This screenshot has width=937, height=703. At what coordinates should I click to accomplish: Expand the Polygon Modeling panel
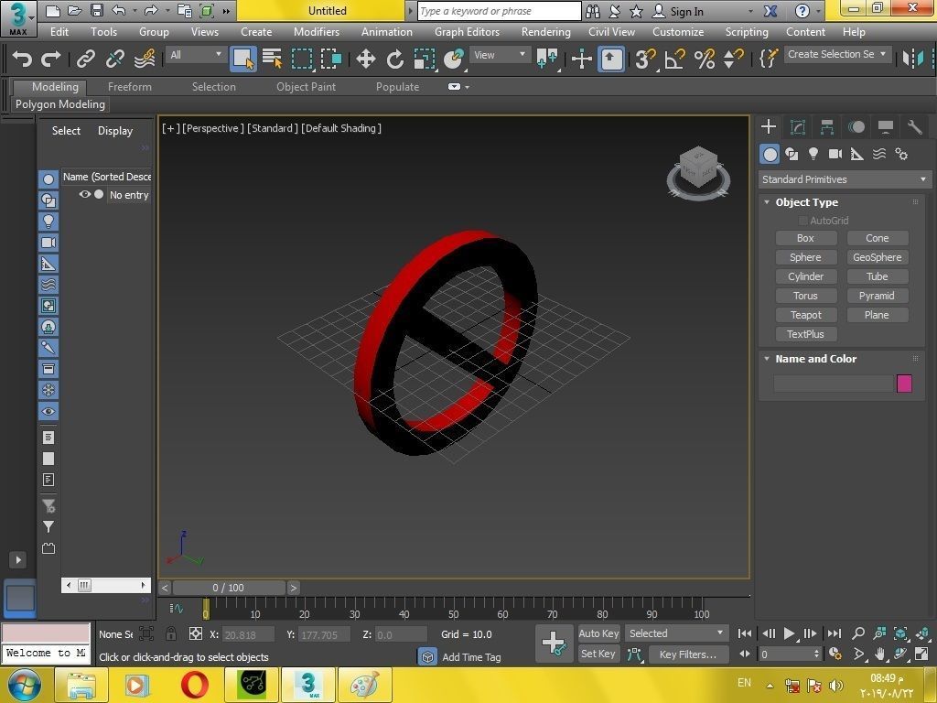[x=60, y=104]
